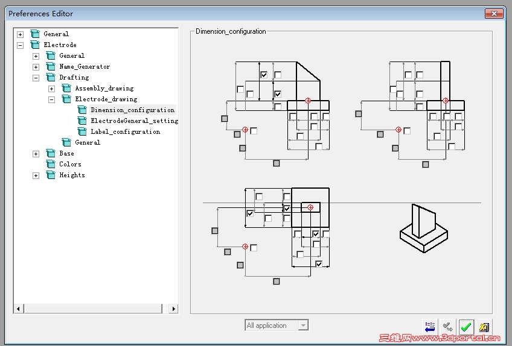Expand the Assembly_drawing node
Viewport: 512px width, 346px height.
click(51, 89)
